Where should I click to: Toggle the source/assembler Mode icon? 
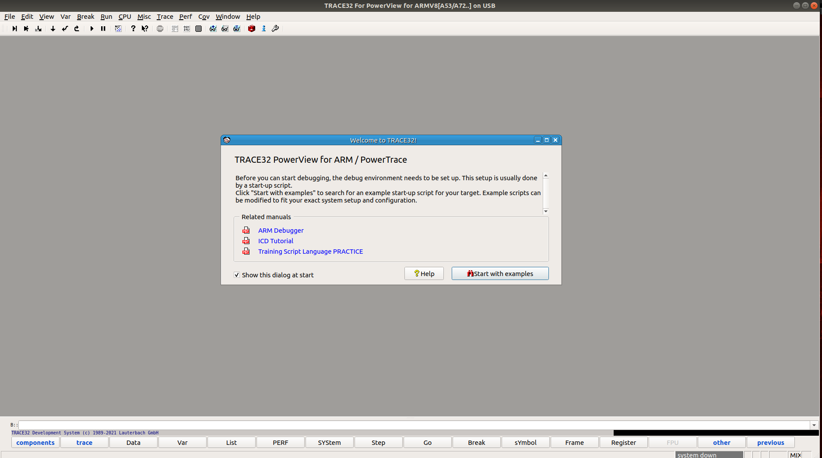[x=118, y=28]
